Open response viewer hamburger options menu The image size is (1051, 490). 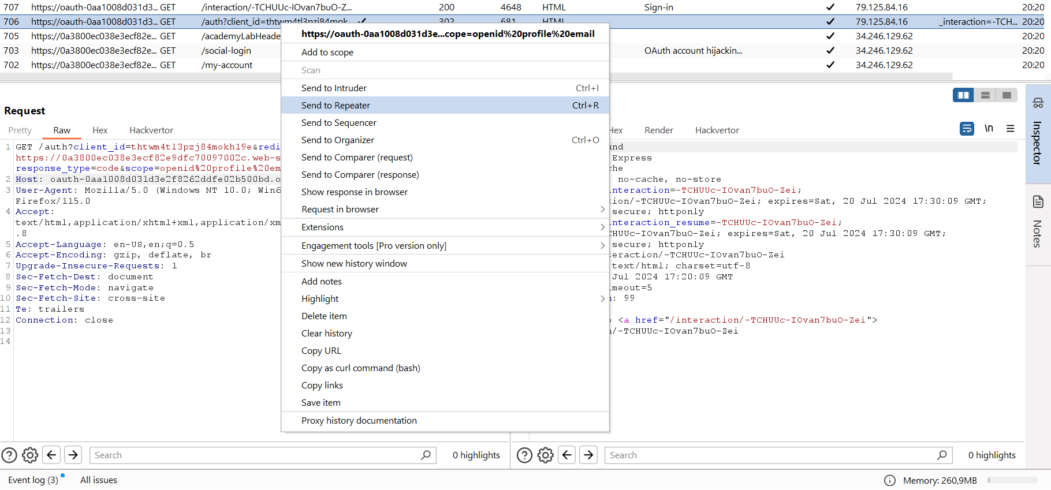[x=1010, y=129]
